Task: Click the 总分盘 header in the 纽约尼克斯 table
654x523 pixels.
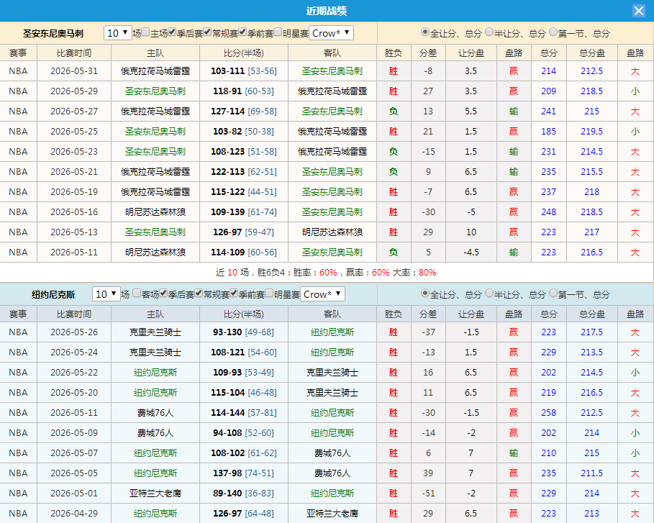Action: (592, 314)
